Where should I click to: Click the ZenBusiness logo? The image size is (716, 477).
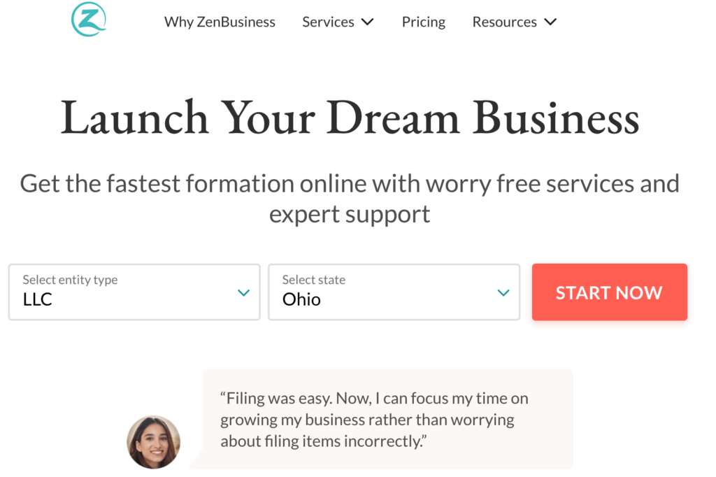88,21
